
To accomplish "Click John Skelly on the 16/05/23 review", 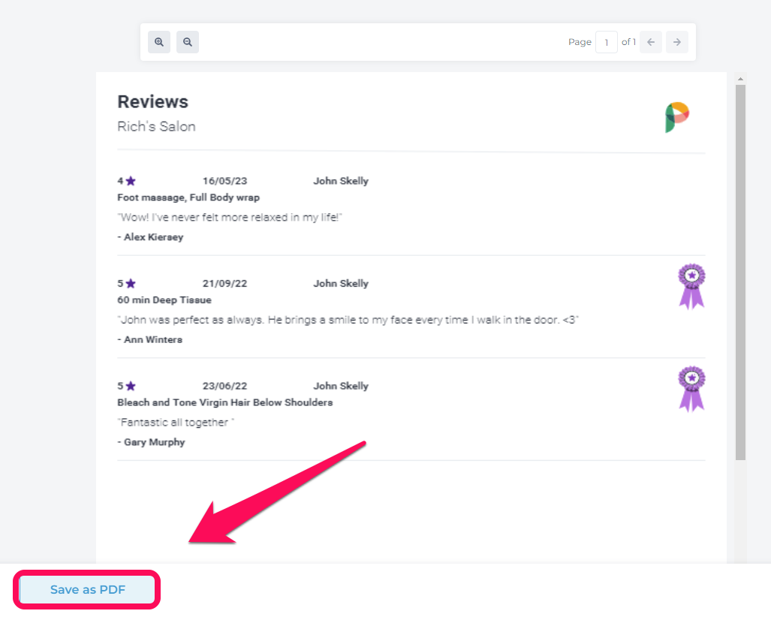I will (x=341, y=181).
